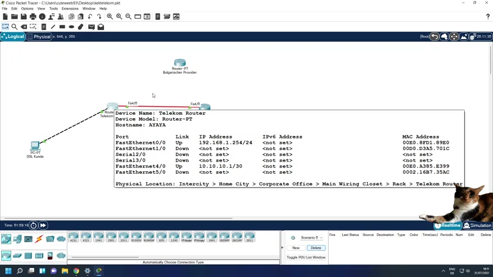
Task: Expand the PDU list panel arrow
Action: tap(282, 248)
